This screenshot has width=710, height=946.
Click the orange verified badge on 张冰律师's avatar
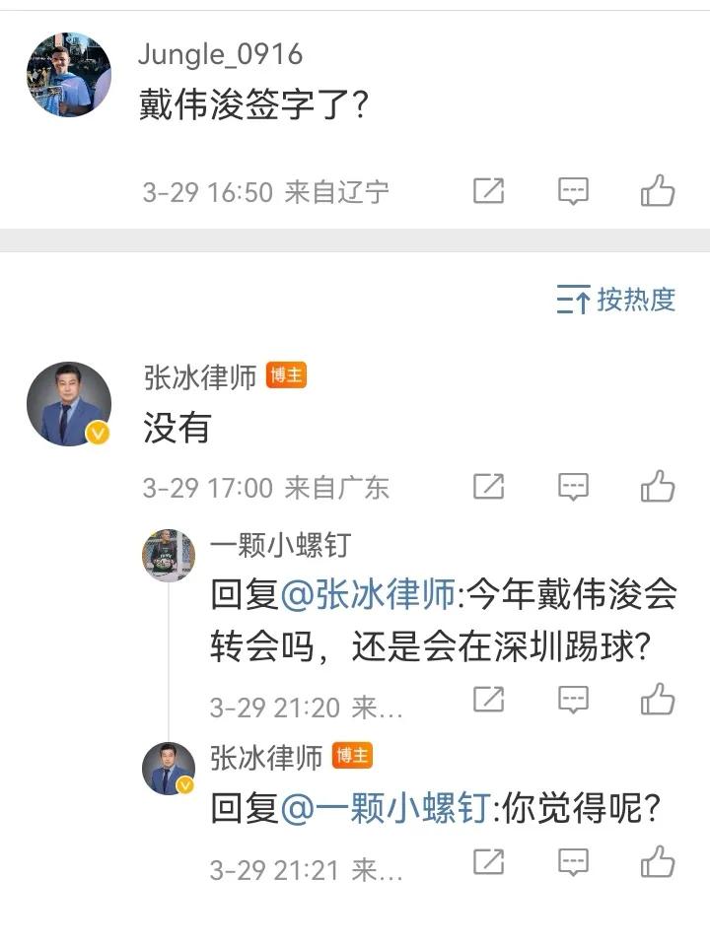pos(95,431)
